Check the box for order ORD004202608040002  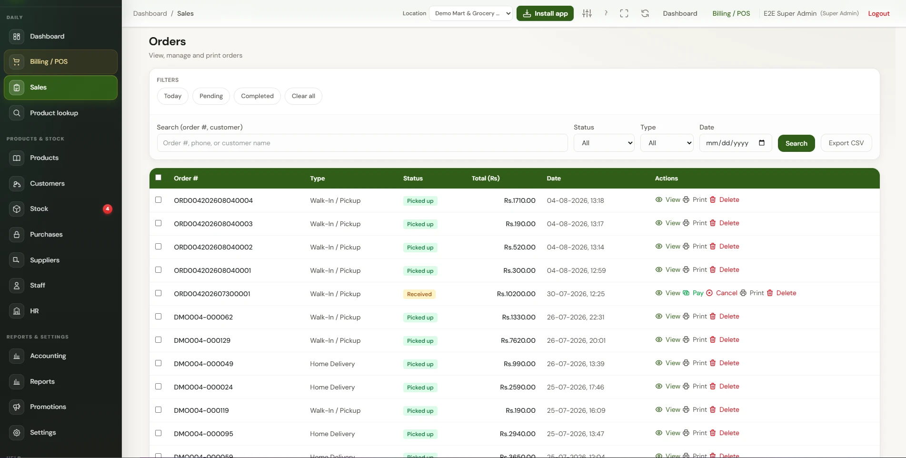coord(159,247)
